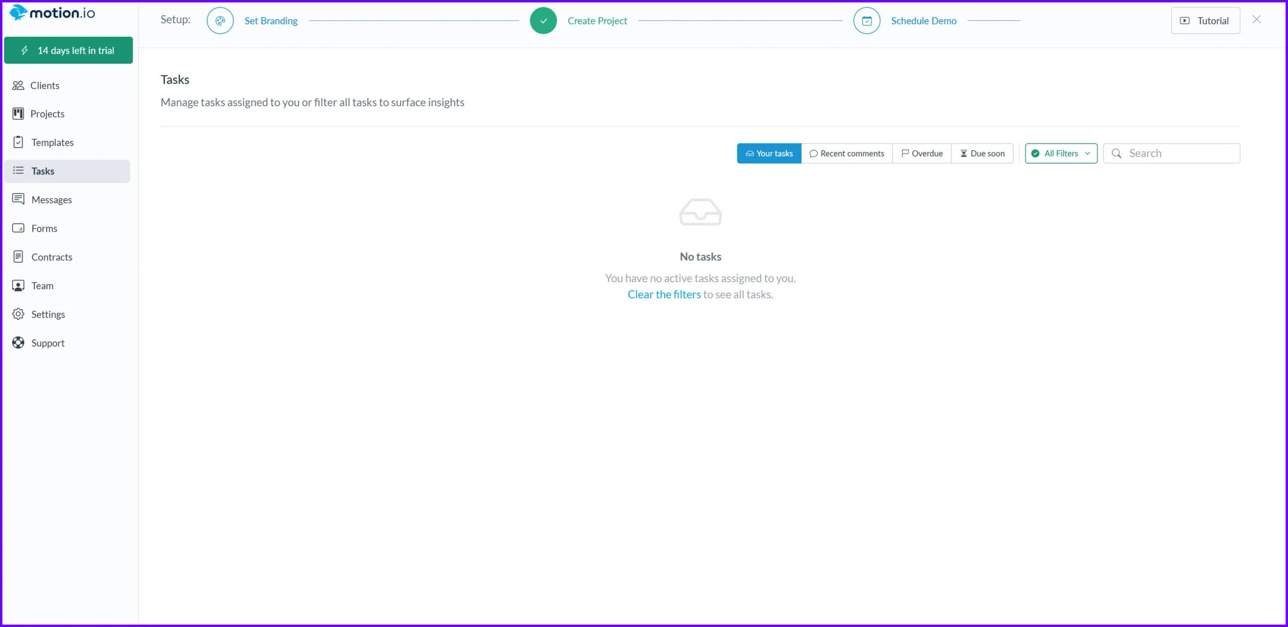This screenshot has height=627, width=1288.
Task: Click the Schedule Demo calendar icon
Action: (866, 20)
